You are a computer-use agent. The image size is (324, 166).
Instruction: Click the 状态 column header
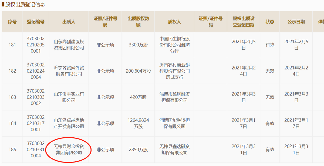(x=270, y=22)
